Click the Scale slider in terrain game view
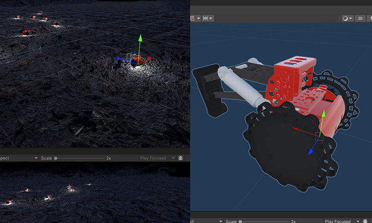Viewport: 372px width, 223px height. point(56,158)
